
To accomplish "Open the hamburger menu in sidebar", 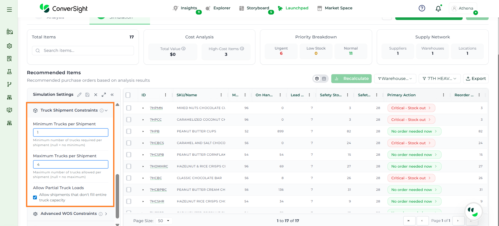I will (9, 10).
